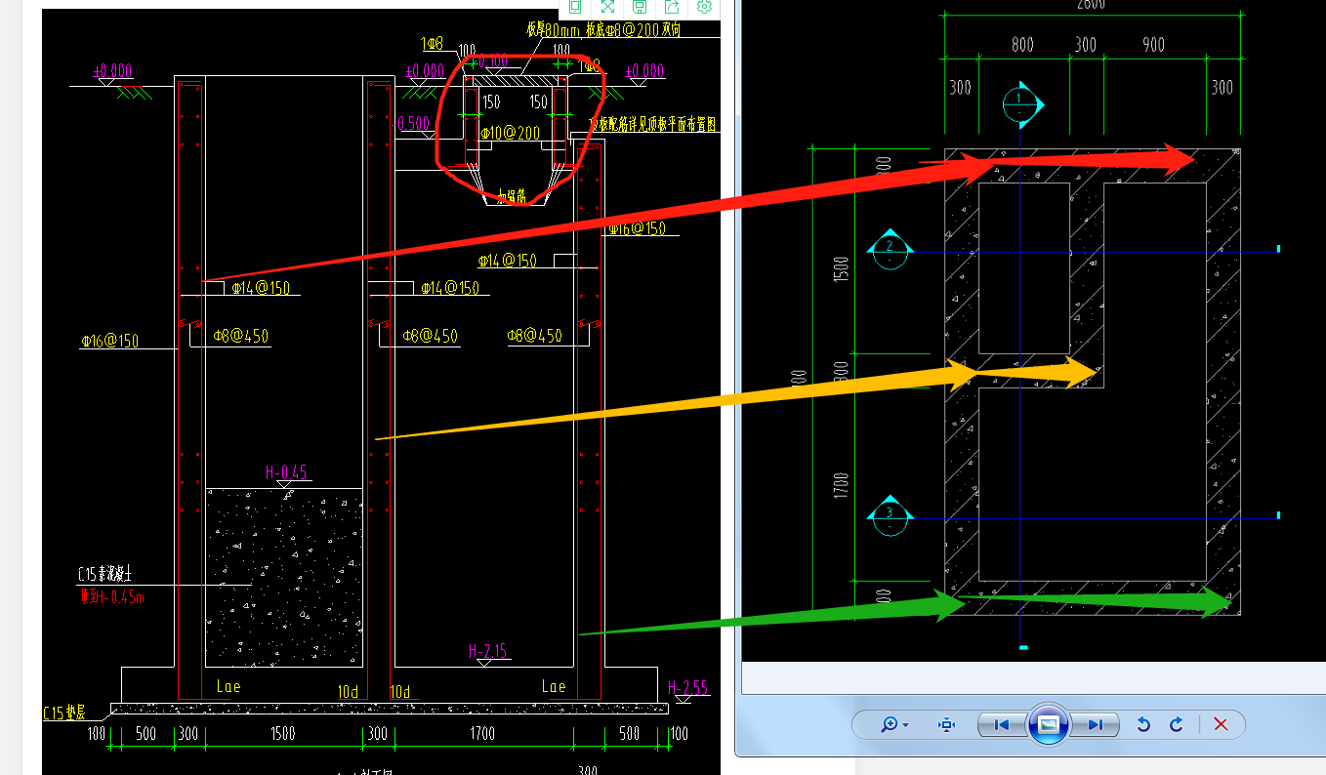Rotate image counterclockwise in photo viewer
1326x775 pixels.
(x=1143, y=724)
